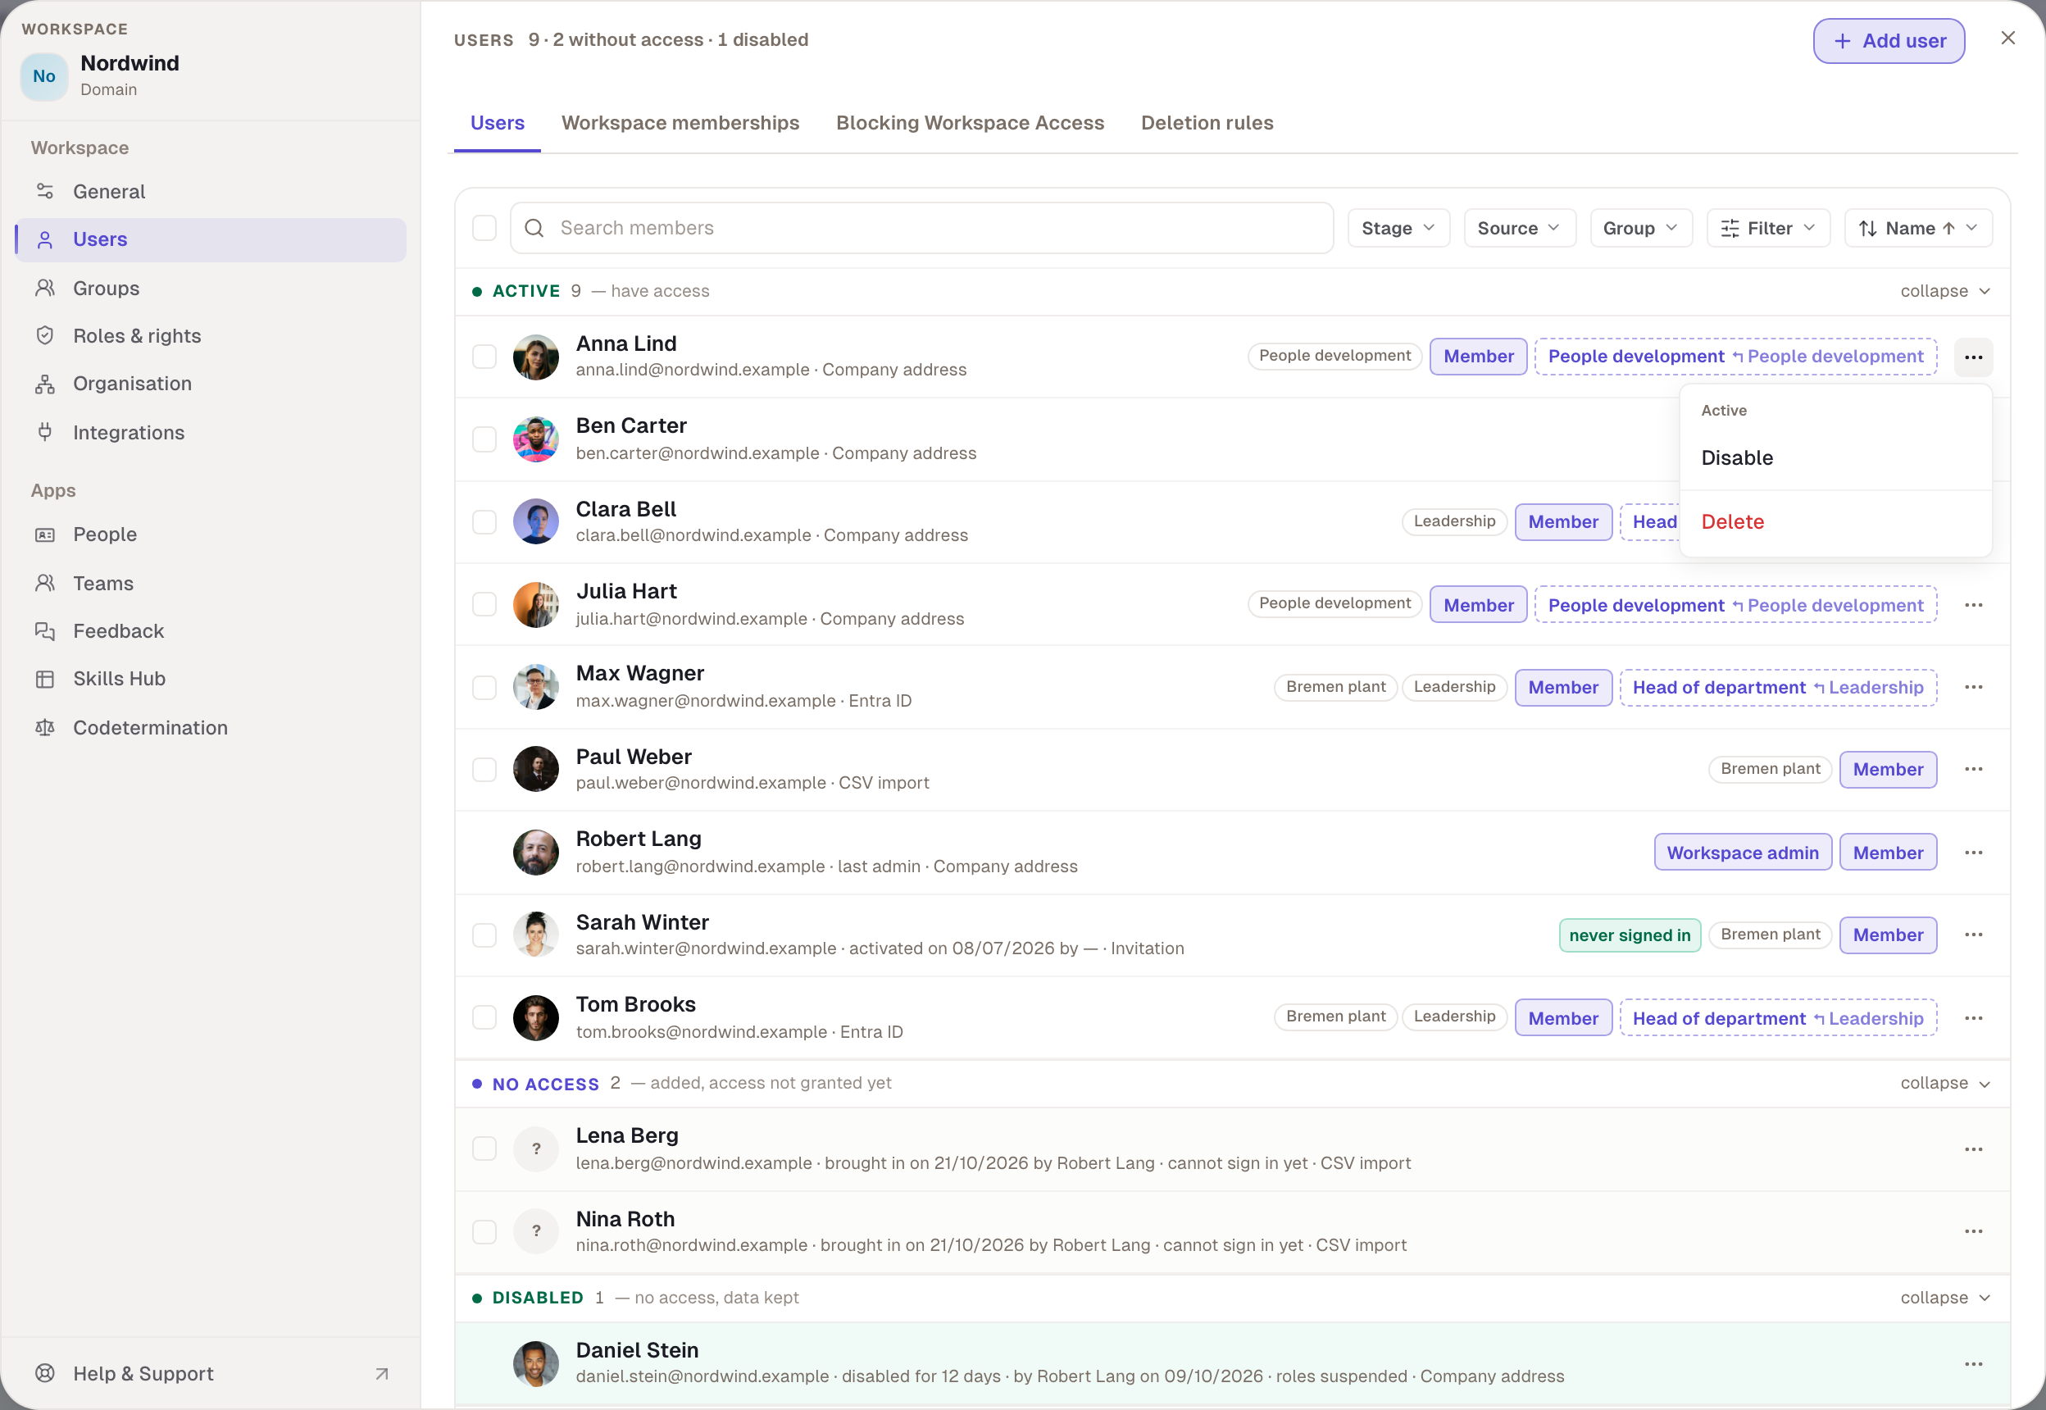Open the three-dot menu for Julia Hart
This screenshot has width=2046, height=1410.
(1974, 605)
